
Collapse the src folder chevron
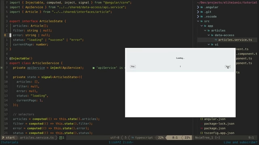(198, 21)
